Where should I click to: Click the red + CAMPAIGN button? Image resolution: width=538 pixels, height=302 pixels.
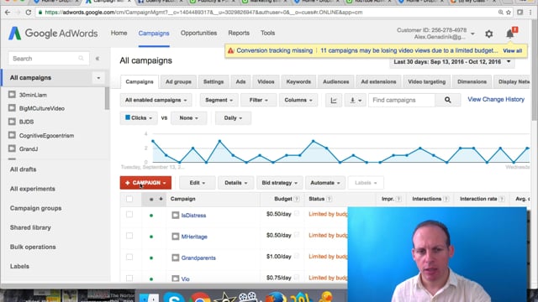pyautogui.click(x=145, y=183)
